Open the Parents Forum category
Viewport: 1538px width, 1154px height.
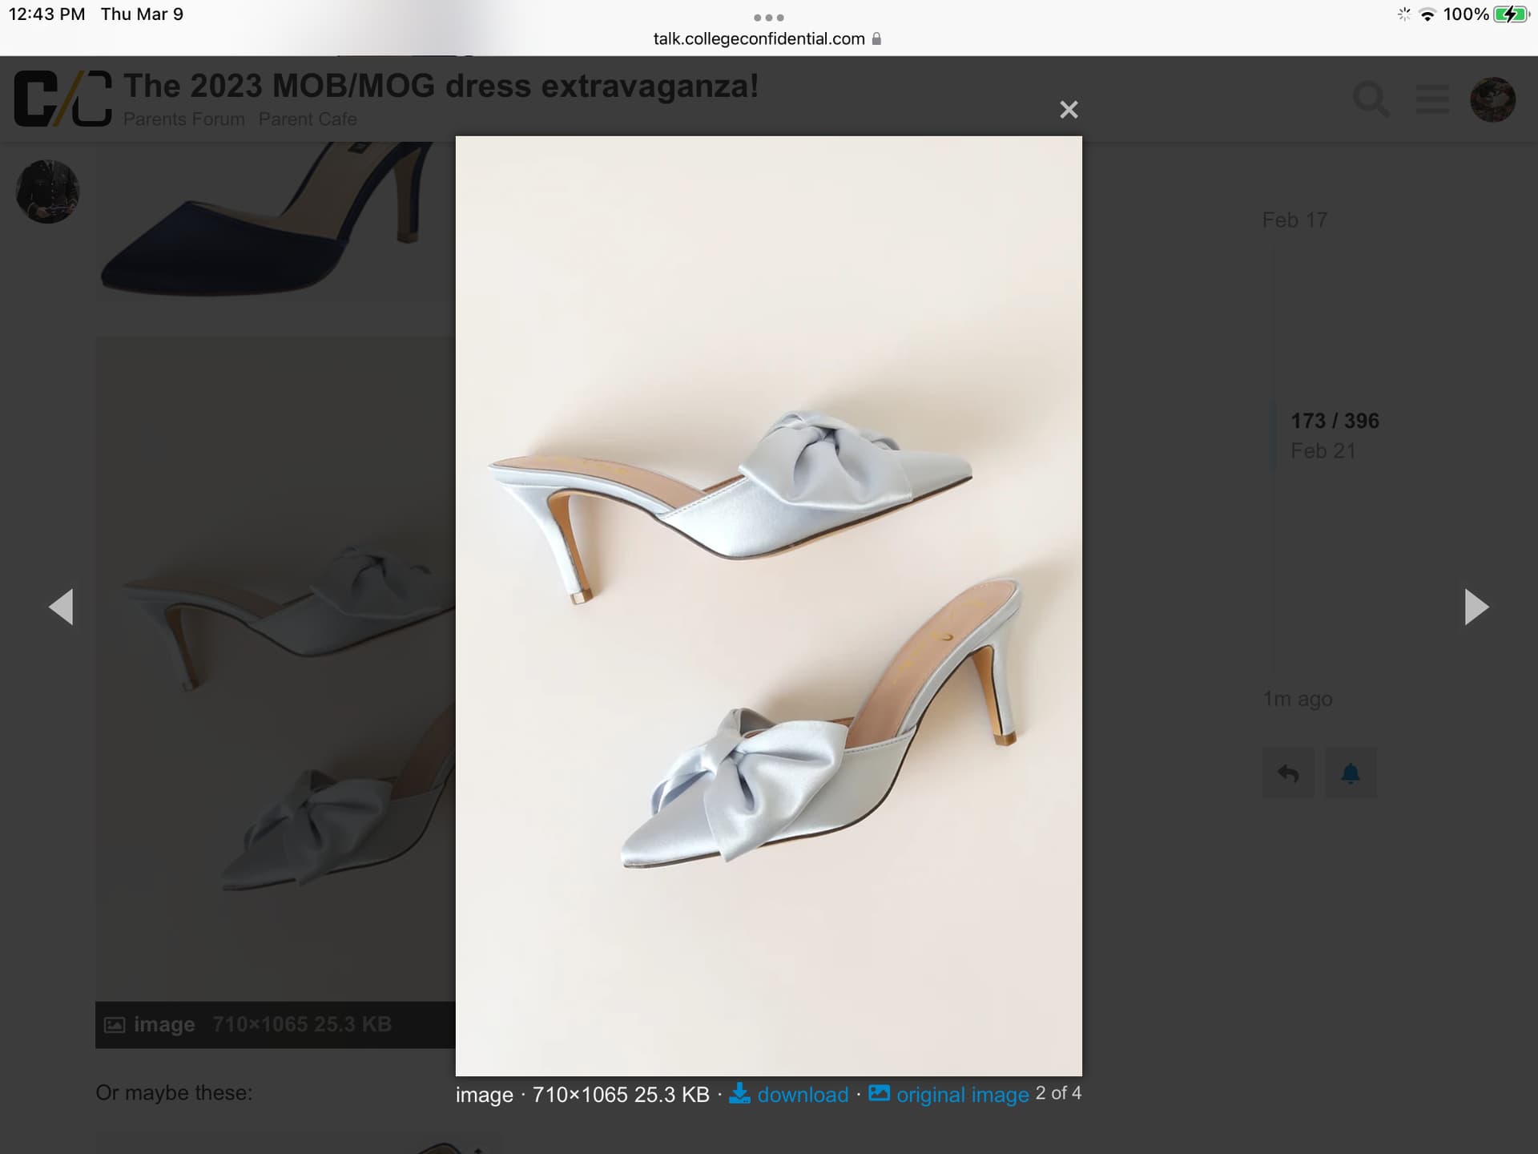click(x=183, y=119)
